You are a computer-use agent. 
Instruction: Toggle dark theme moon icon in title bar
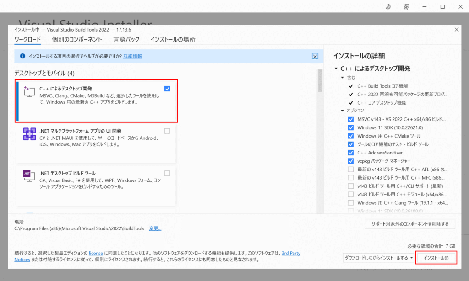[388, 6]
